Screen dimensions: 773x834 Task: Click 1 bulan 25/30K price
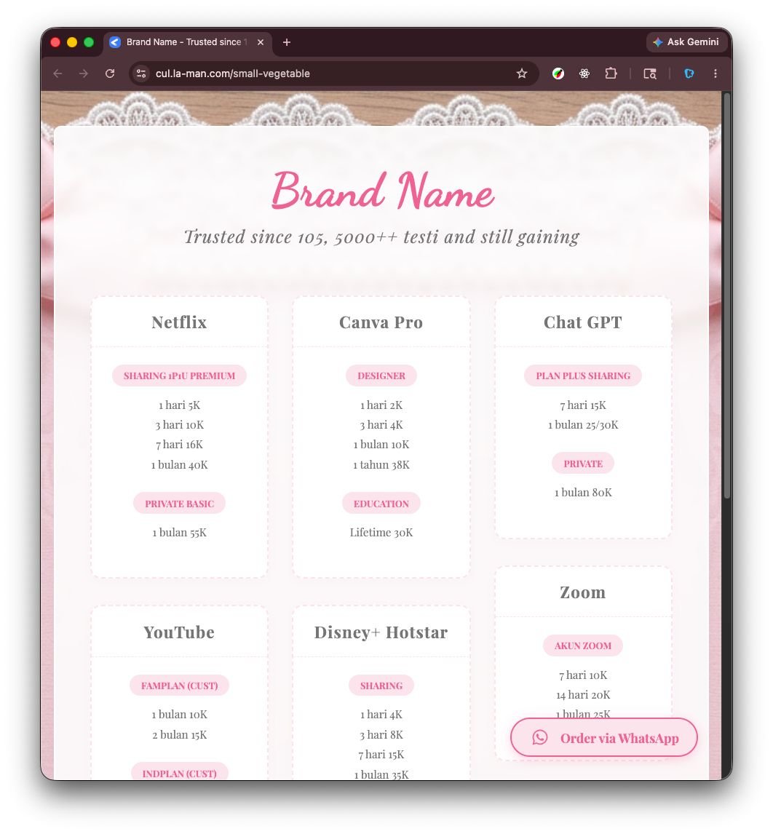pos(582,425)
